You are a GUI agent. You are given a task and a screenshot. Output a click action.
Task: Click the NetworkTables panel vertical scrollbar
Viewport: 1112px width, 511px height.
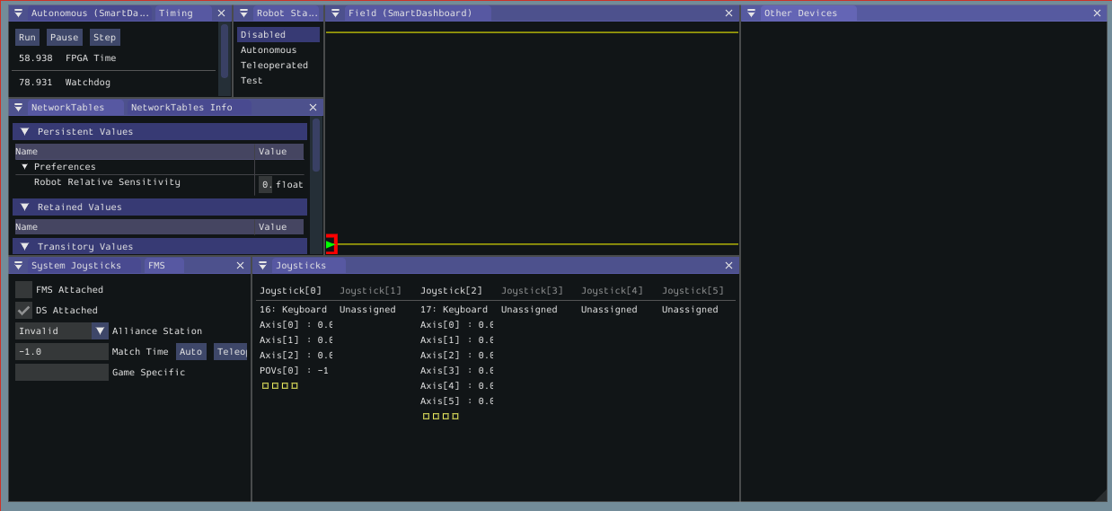(316, 144)
